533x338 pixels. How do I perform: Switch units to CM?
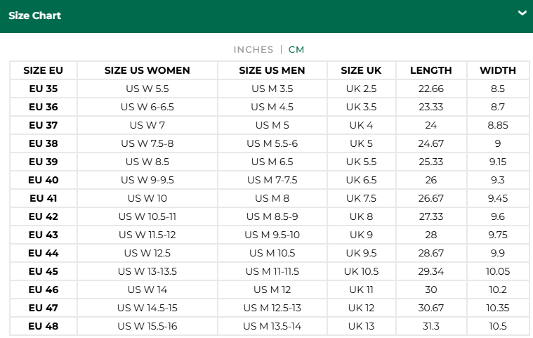pos(296,50)
